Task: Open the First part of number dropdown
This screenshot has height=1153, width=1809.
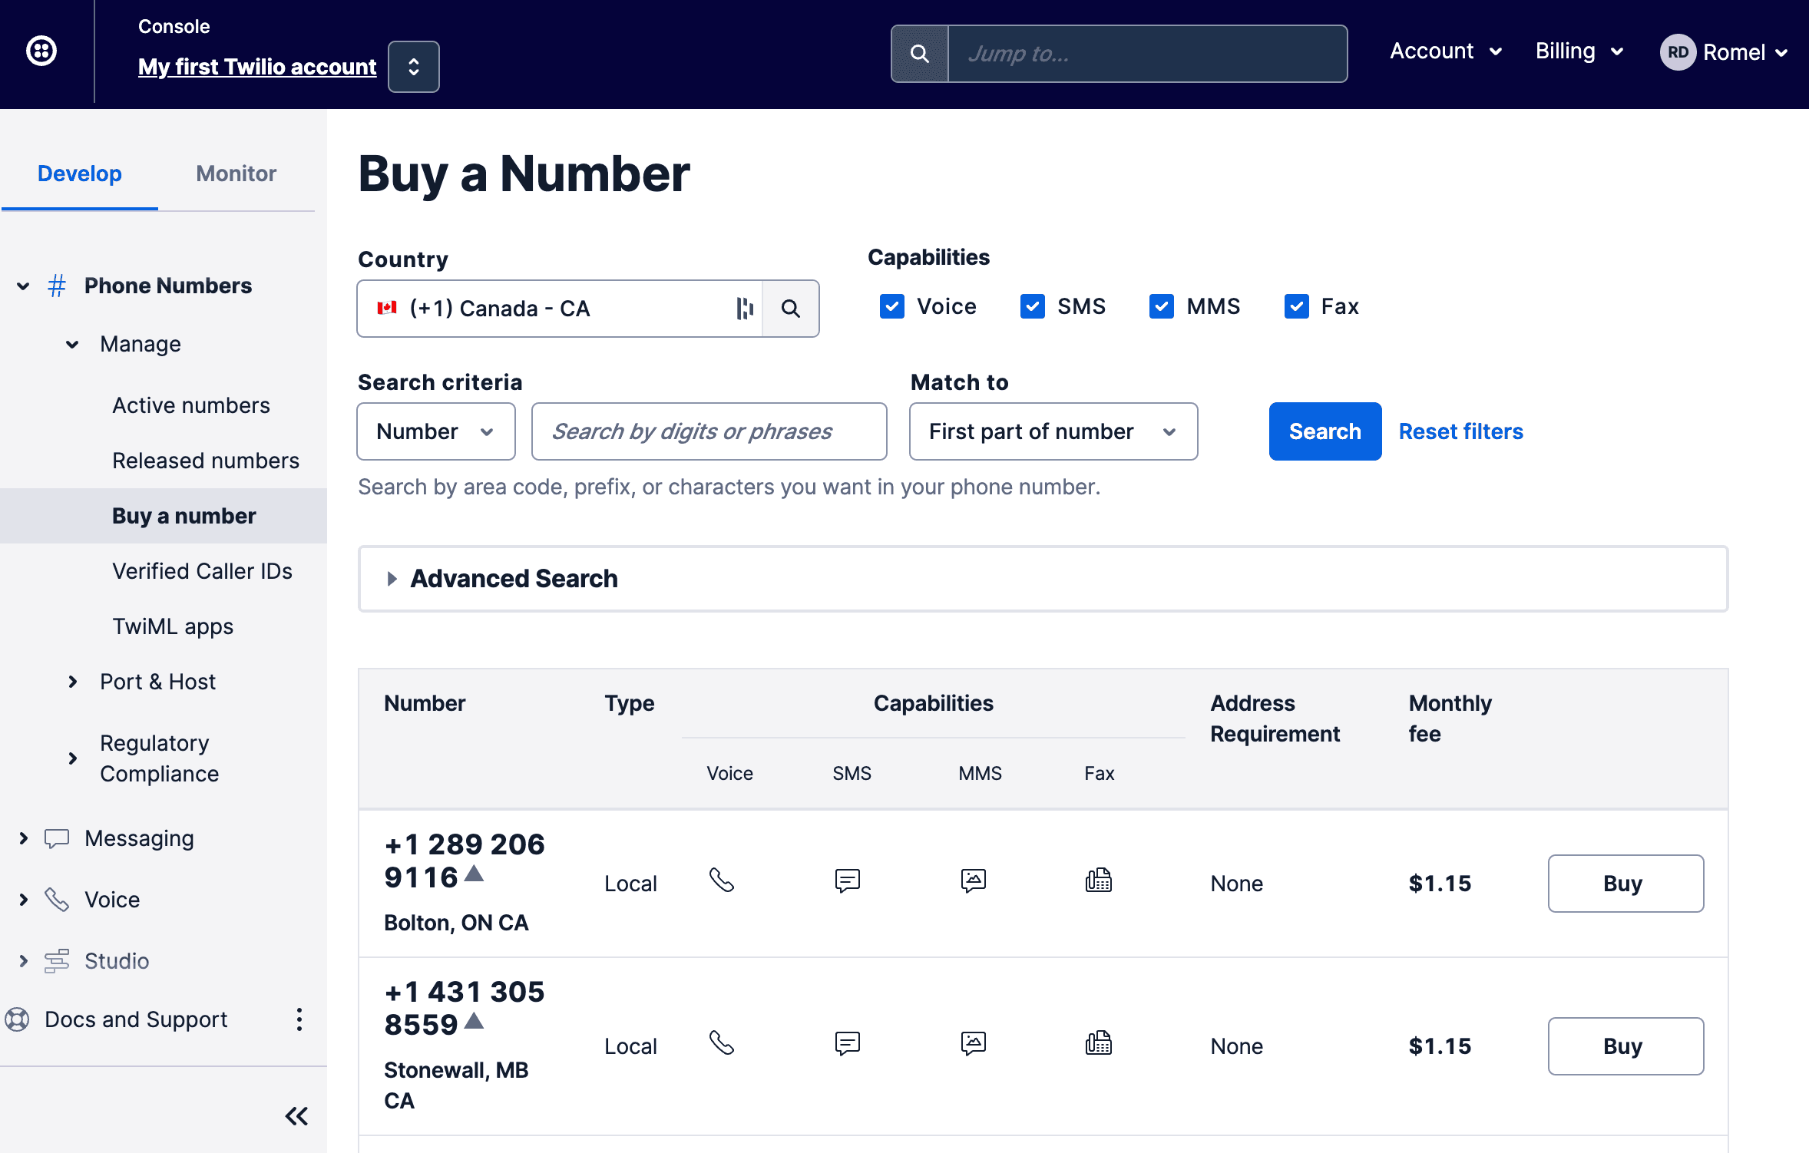Action: [x=1053, y=431]
